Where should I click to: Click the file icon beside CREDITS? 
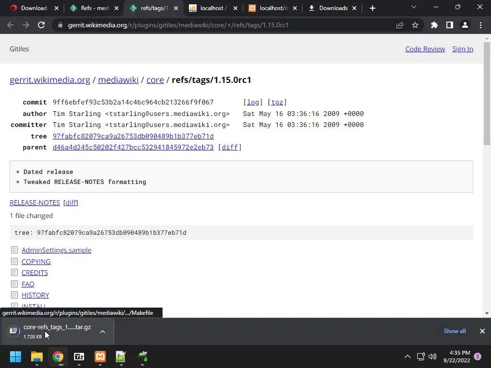point(14,272)
